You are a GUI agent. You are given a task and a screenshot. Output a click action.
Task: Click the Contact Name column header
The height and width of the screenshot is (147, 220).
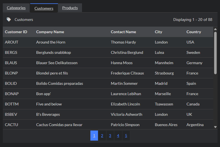(x=123, y=32)
